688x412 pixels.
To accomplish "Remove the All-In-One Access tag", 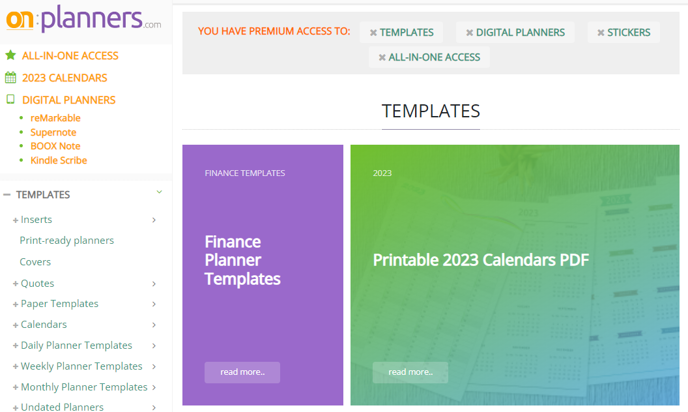I will (x=382, y=57).
